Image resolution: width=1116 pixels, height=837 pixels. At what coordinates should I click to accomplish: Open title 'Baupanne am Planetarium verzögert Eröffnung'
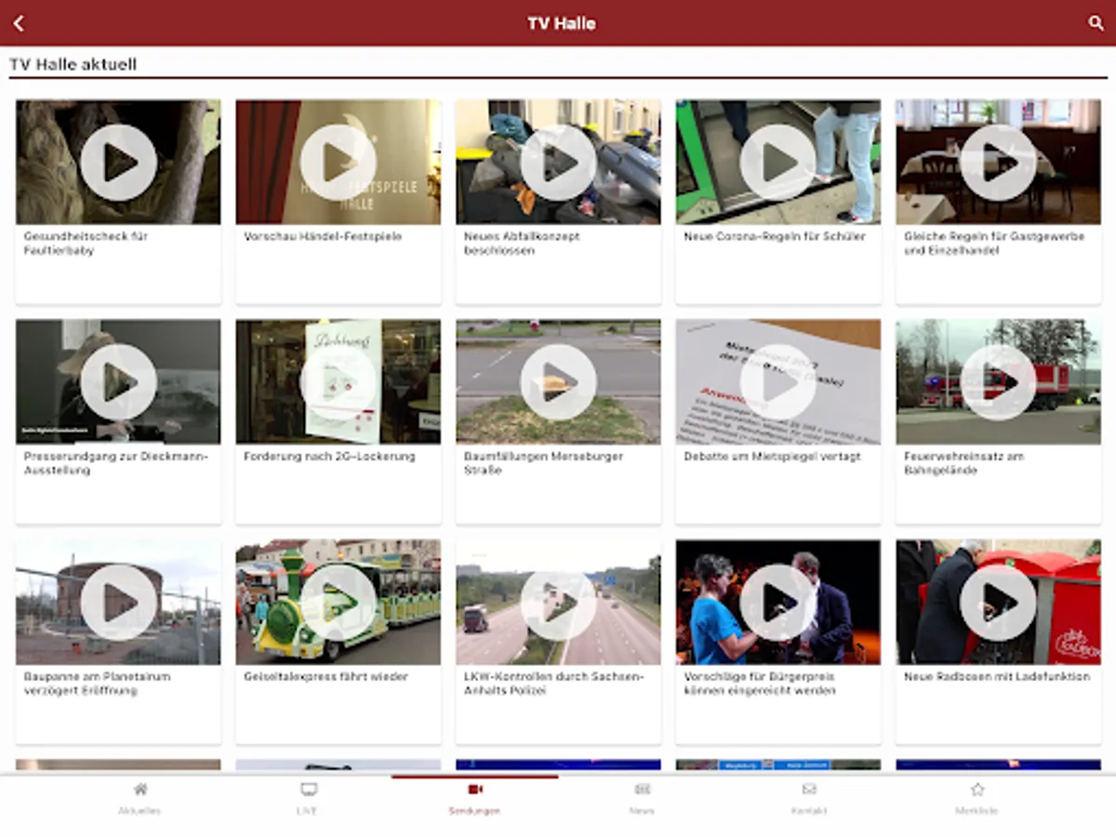(98, 684)
